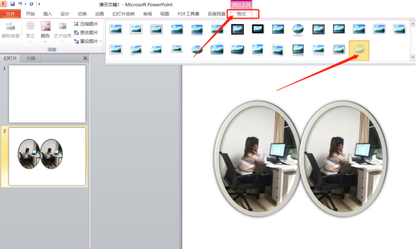Apply the Bevel Perspective Left White style
The width and height of the screenshot is (416, 249).
pos(278,50)
